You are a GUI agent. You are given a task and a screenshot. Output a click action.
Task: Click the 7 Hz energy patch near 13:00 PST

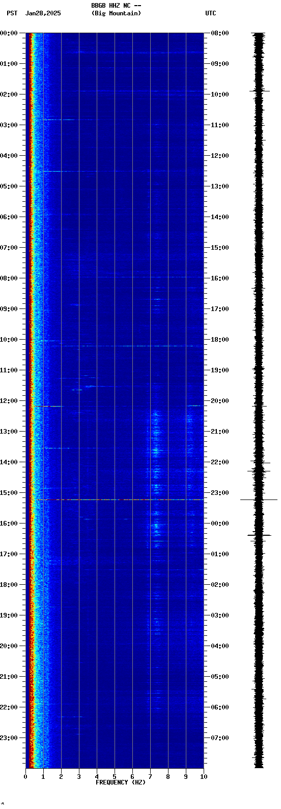click(156, 434)
